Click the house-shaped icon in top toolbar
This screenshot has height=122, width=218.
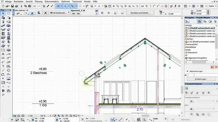[x=166, y=6]
